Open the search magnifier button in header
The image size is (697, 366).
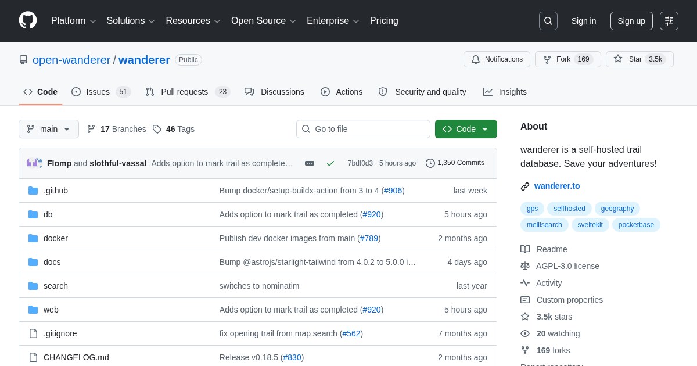coord(548,21)
